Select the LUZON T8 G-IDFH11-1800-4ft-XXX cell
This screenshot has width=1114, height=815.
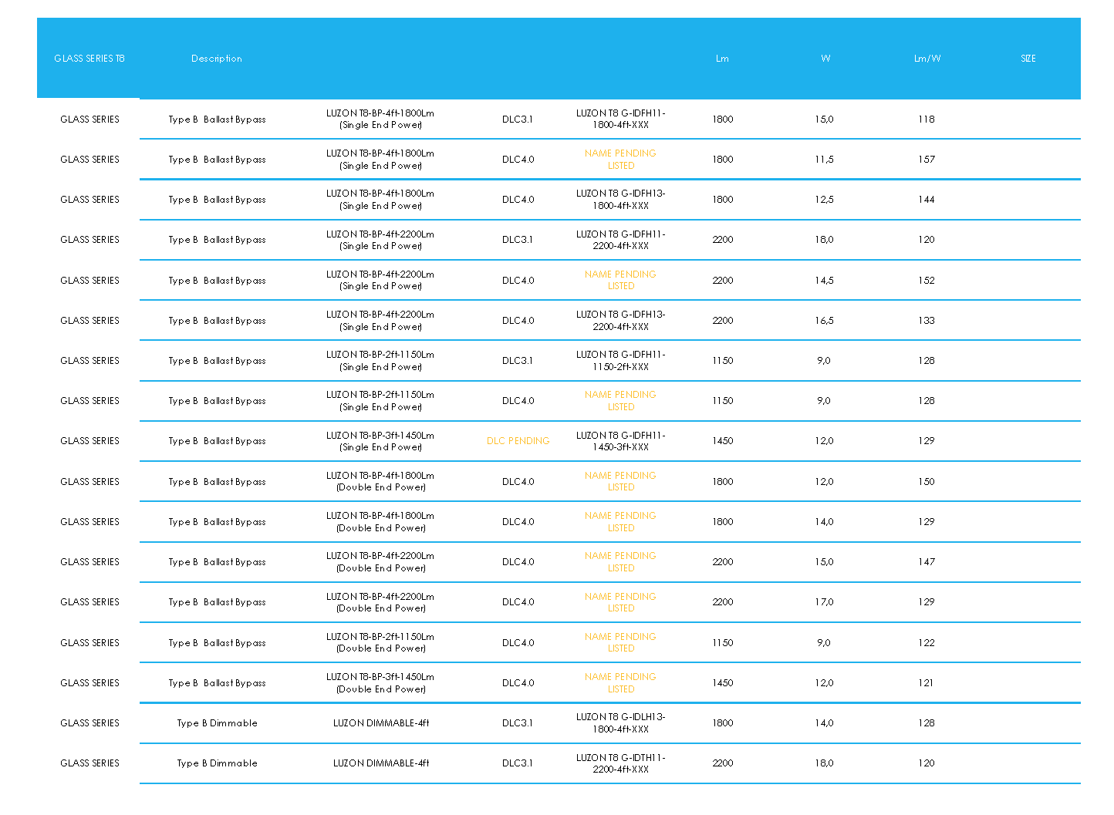coord(620,120)
